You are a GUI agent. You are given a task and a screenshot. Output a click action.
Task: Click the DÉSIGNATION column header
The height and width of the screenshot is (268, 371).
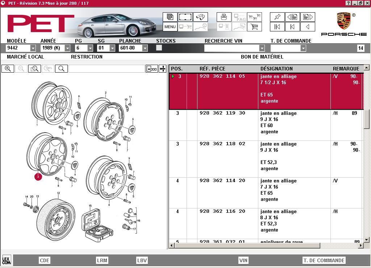coord(276,69)
